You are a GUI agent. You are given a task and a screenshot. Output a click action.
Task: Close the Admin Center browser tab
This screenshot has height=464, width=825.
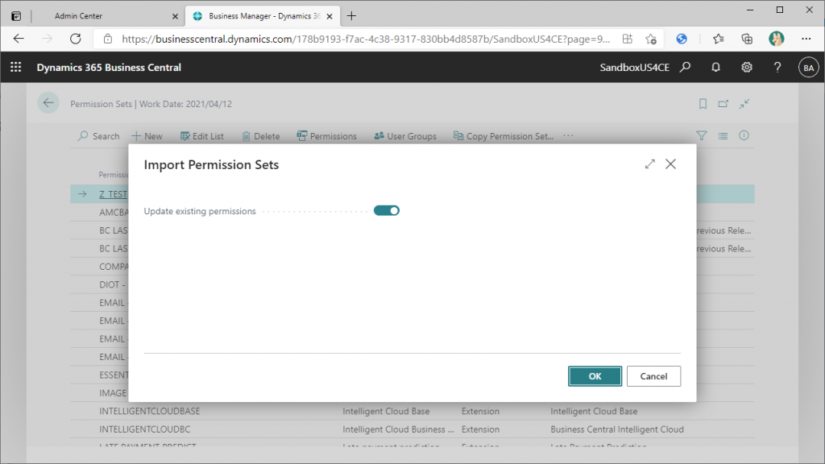click(x=175, y=16)
